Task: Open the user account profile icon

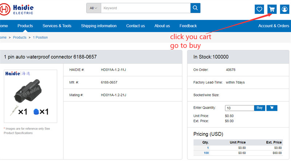Action: point(284,9)
